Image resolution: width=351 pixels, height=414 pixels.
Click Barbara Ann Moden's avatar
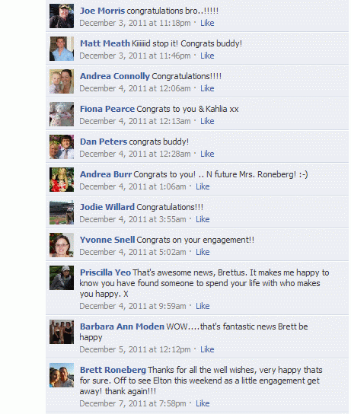[x=62, y=332]
